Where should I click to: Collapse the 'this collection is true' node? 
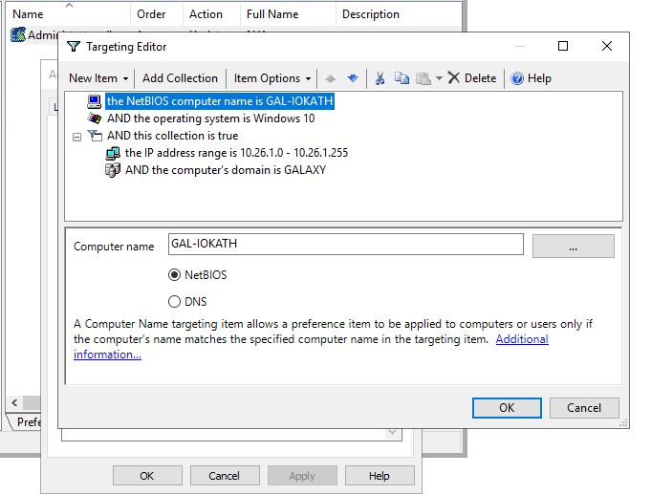click(76, 137)
